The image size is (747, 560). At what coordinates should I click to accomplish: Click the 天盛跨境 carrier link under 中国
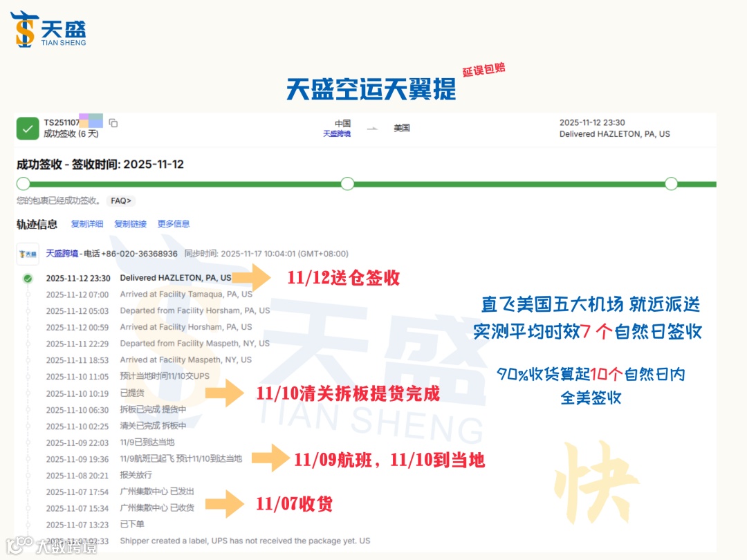pyautogui.click(x=337, y=134)
